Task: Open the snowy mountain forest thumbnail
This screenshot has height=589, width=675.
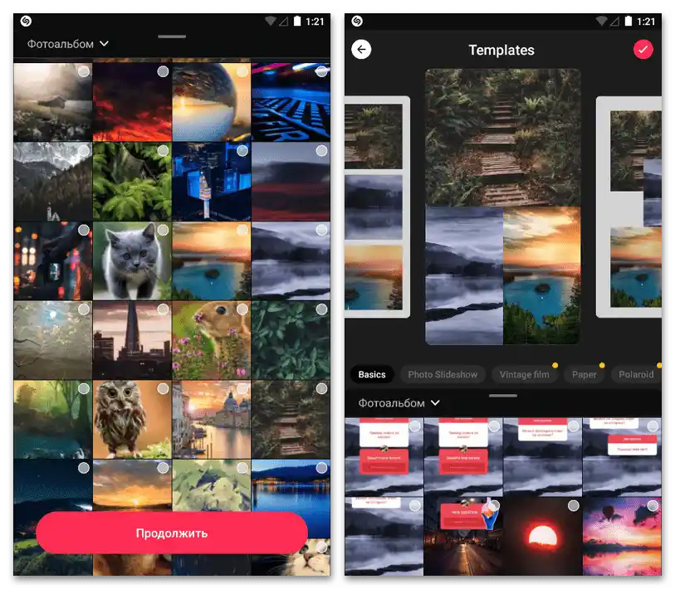Action: point(53,182)
